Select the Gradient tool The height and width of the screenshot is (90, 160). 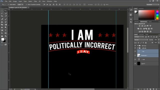click(6, 25)
